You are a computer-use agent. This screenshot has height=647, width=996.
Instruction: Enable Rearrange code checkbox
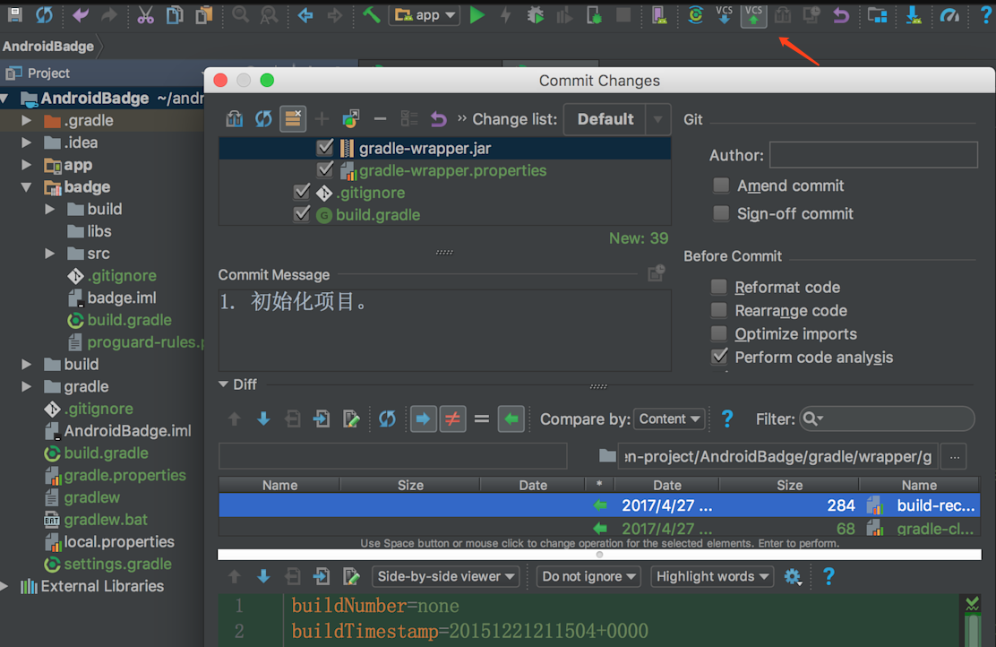[x=719, y=311]
